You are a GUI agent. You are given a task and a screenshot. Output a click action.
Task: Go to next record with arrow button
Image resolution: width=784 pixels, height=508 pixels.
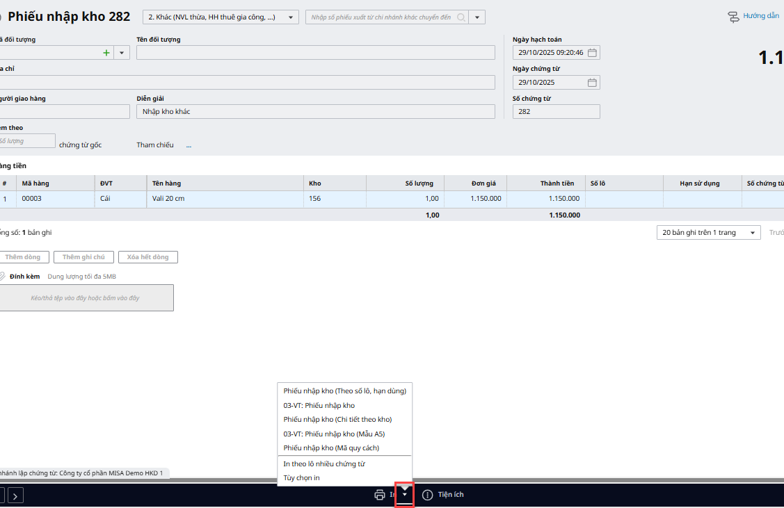[x=16, y=495]
